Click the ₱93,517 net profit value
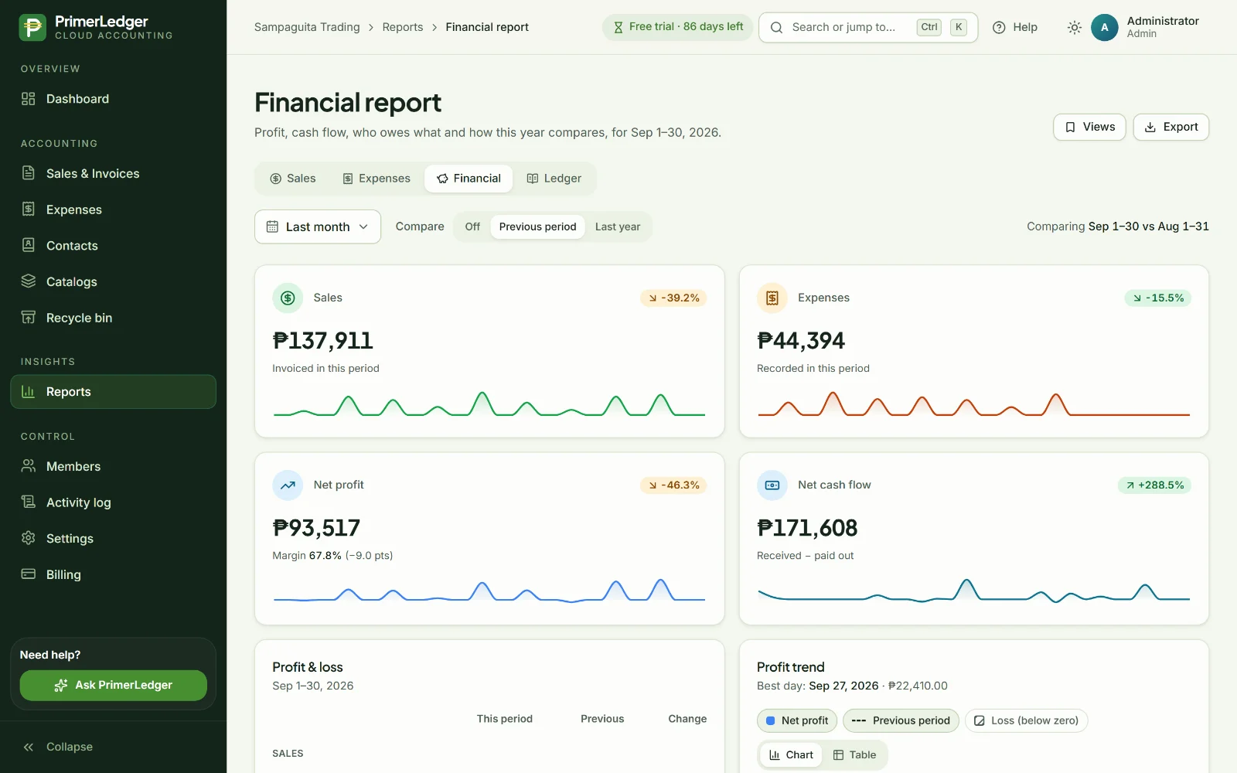Viewport: 1237px width, 773px height. (316, 528)
